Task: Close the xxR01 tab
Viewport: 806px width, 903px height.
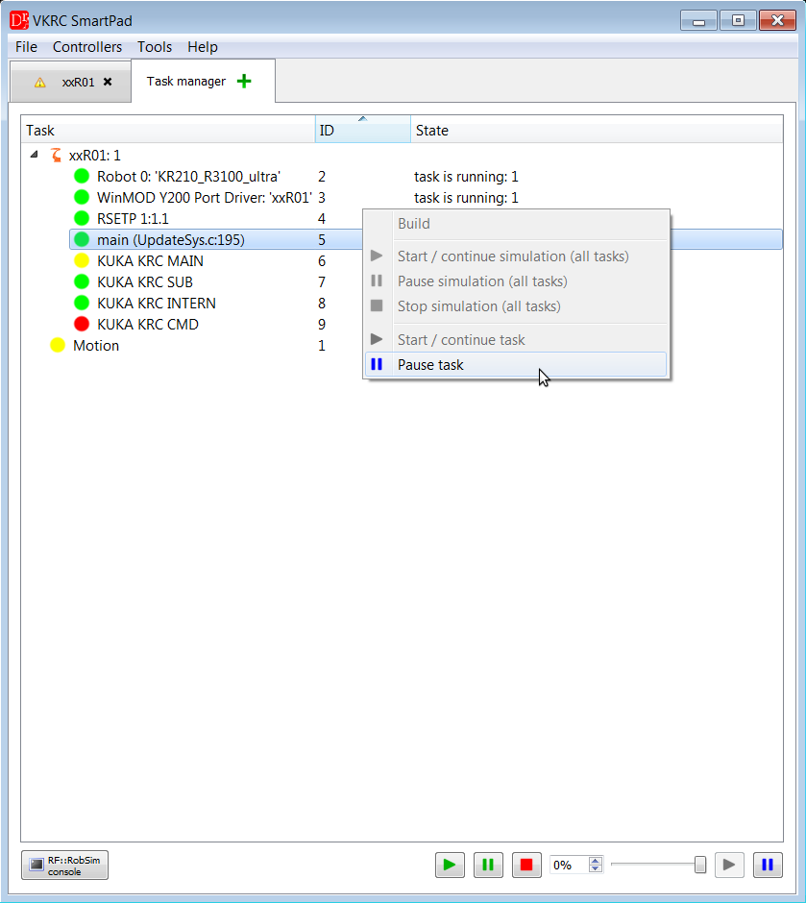Action: [x=108, y=82]
